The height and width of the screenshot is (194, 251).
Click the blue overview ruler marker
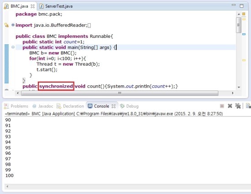coord(244,34)
